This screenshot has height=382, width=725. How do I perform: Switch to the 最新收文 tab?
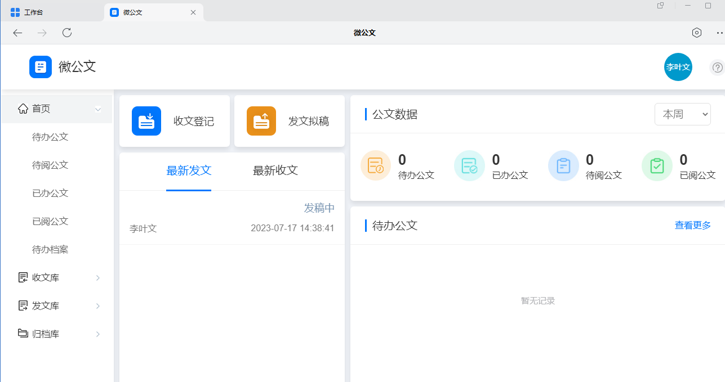[275, 170]
